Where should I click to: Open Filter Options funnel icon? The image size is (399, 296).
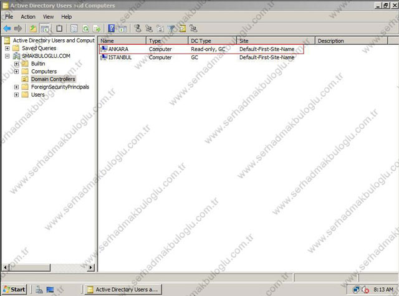click(x=171, y=29)
